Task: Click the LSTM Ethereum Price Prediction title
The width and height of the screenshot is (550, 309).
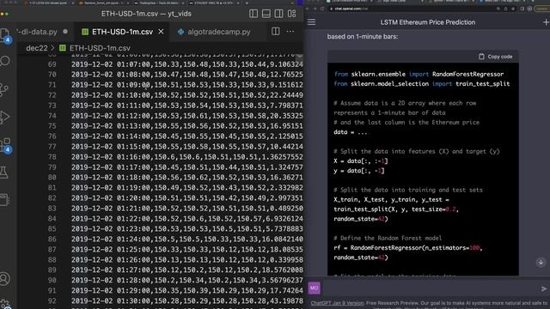Action: tap(428, 22)
